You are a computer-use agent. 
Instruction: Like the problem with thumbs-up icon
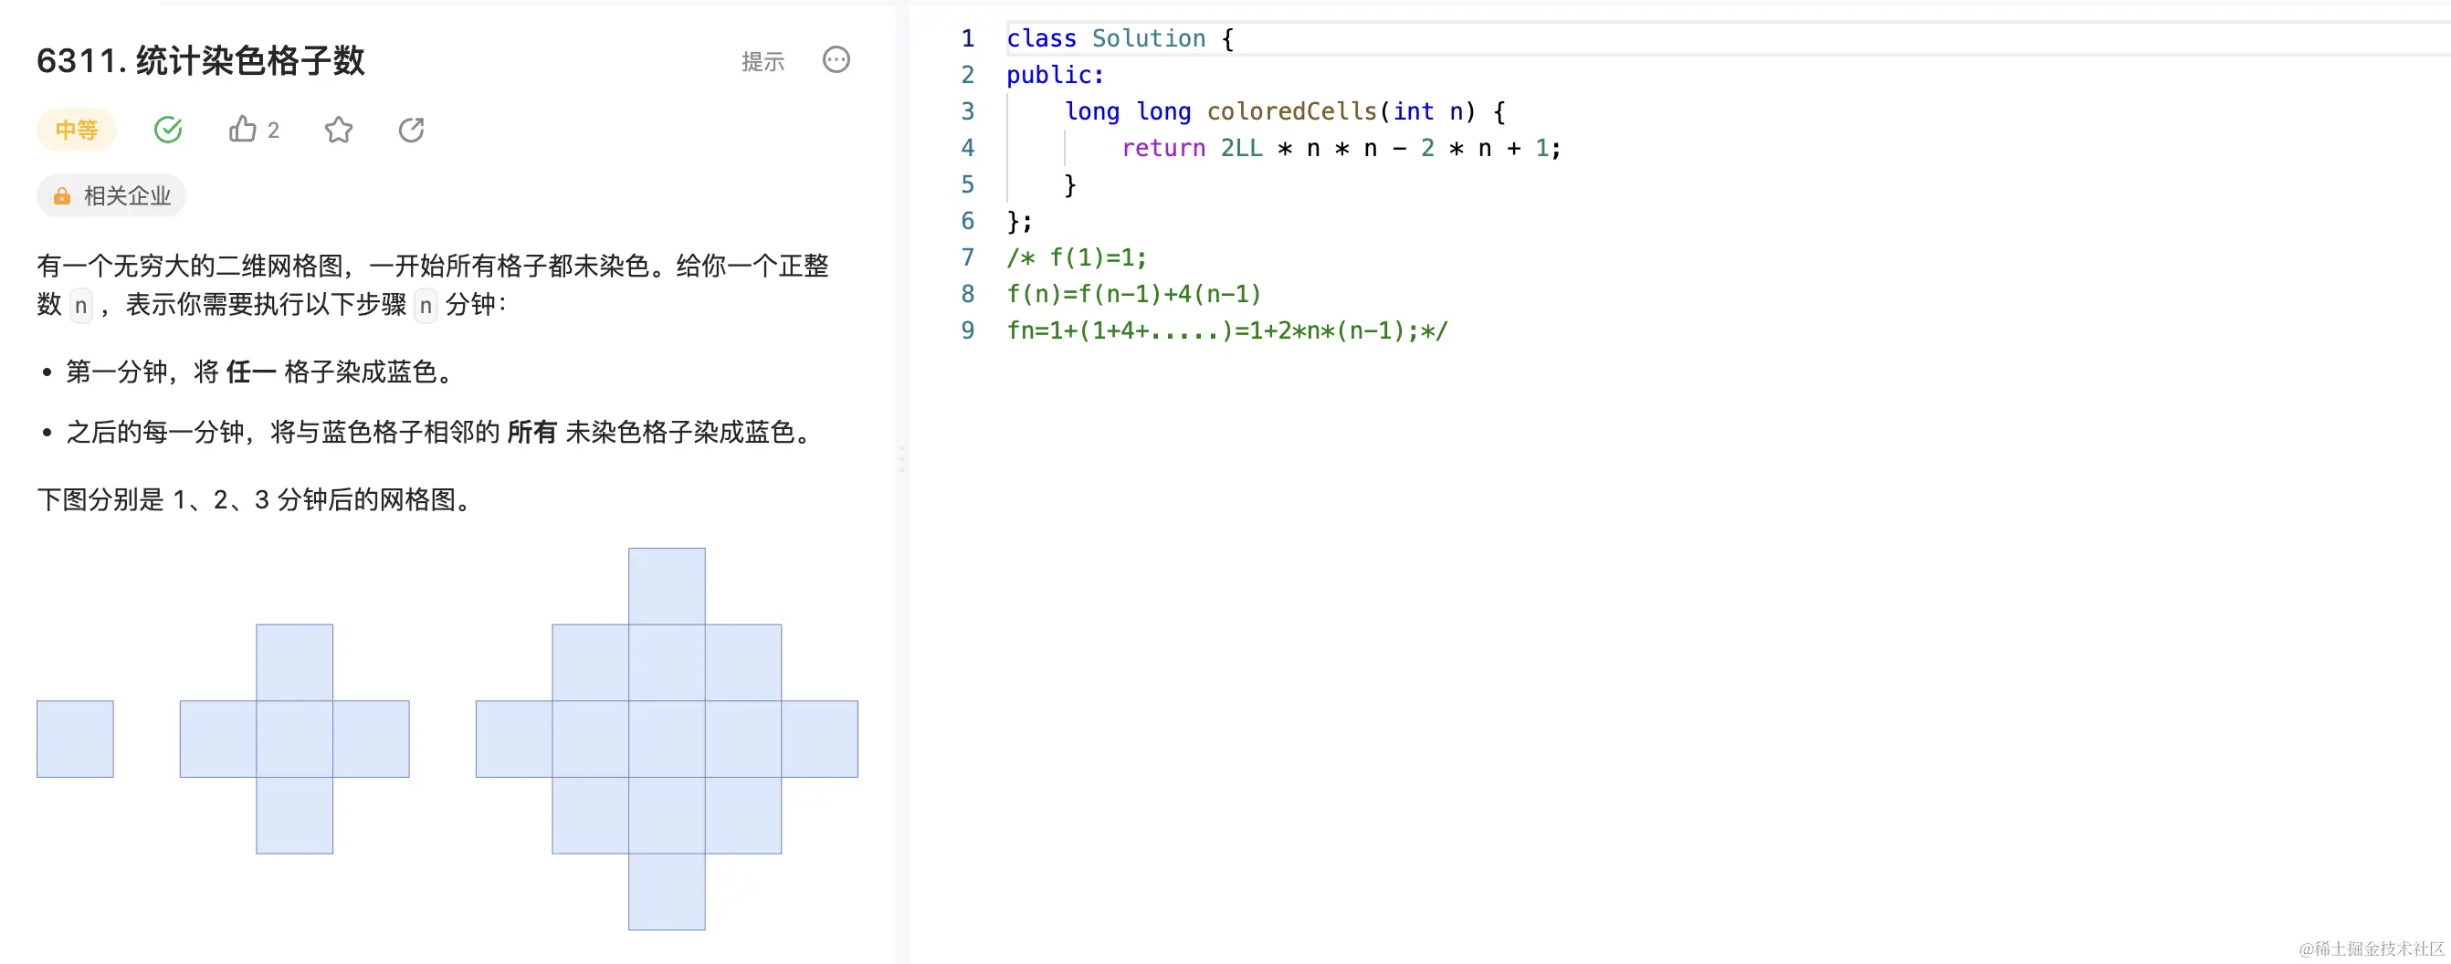click(243, 129)
